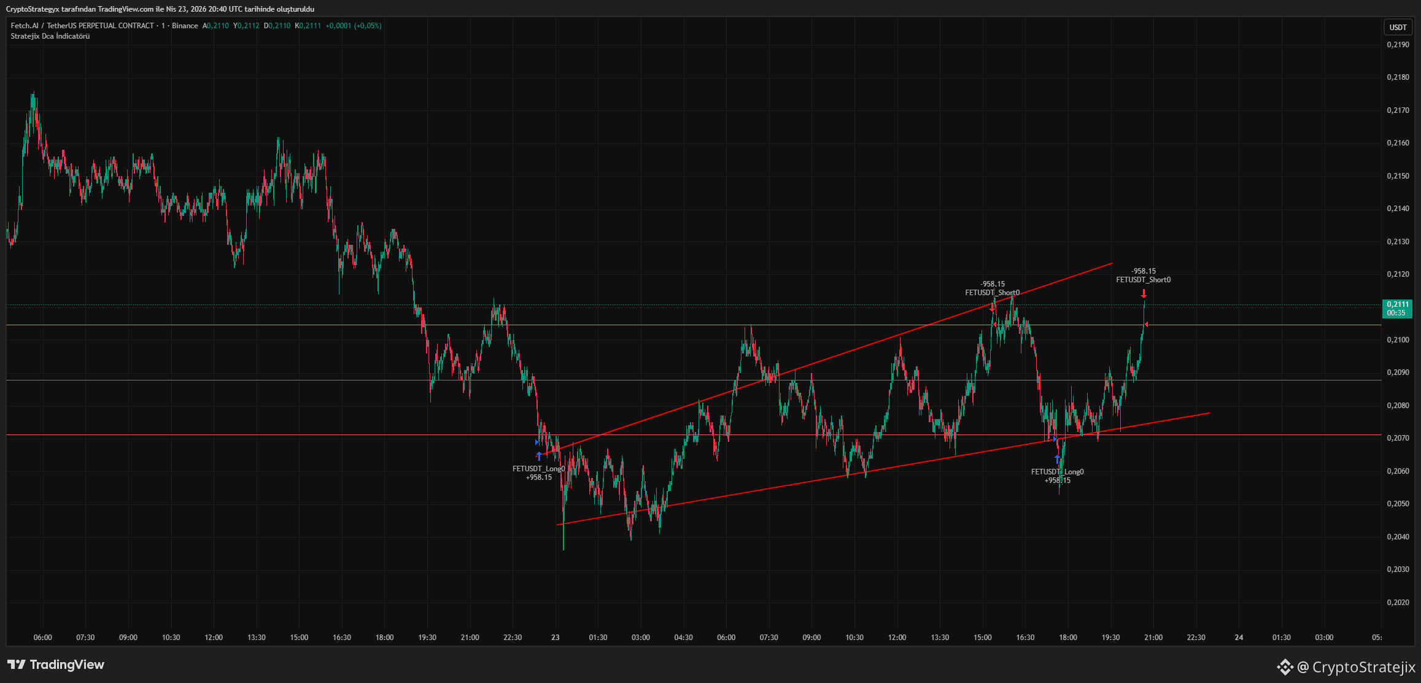Click the rightmost FETUSDT_Short0 label
This screenshot has width=1421, height=683.
(1144, 280)
